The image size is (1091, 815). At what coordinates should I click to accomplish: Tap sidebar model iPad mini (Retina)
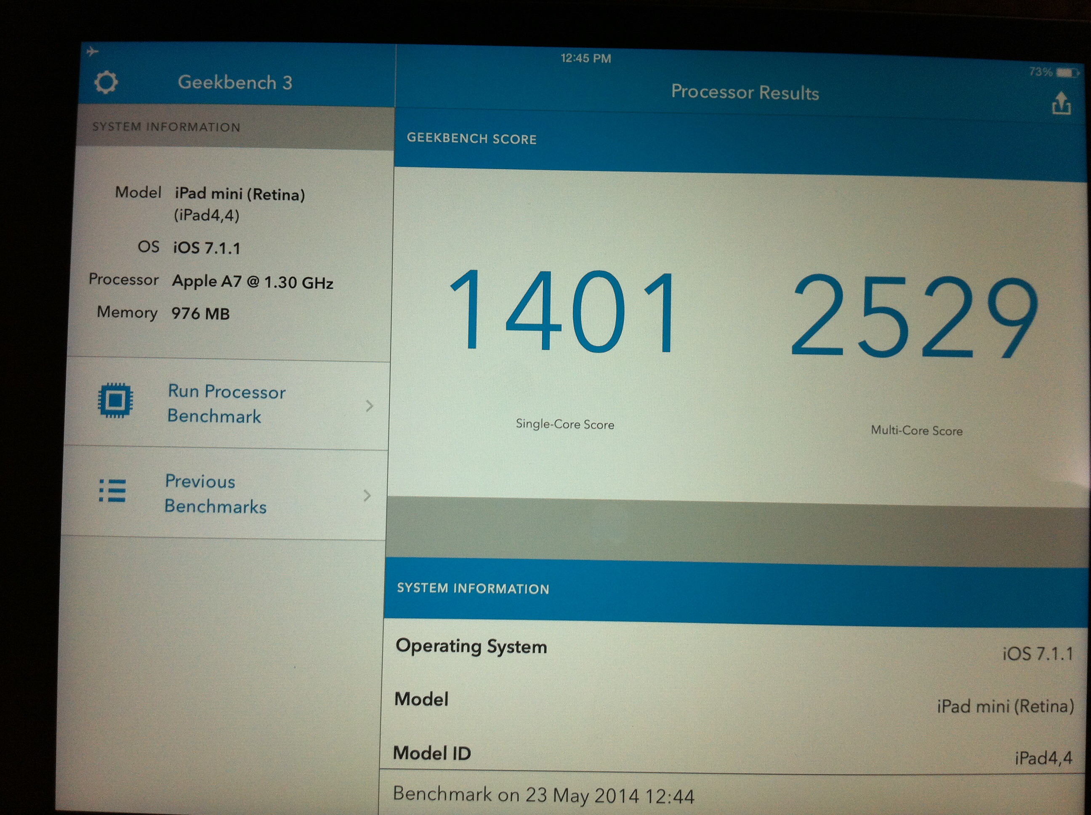(x=239, y=194)
